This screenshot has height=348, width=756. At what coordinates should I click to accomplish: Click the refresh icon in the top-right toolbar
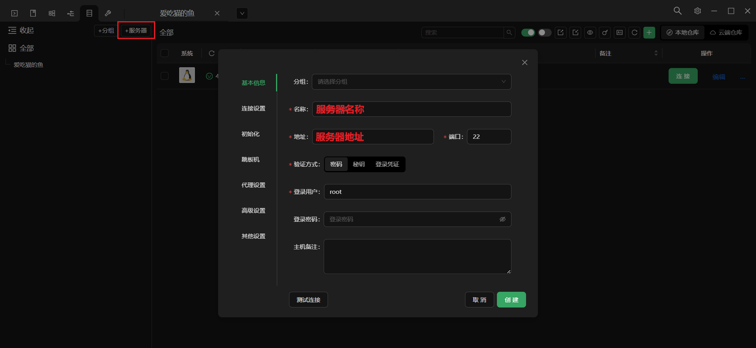coord(634,33)
